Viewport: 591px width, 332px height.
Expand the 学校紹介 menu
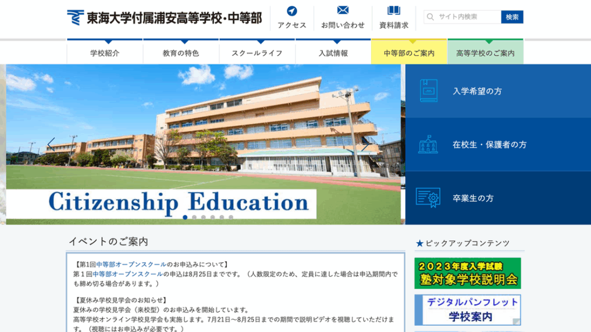[x=105, y=53]
